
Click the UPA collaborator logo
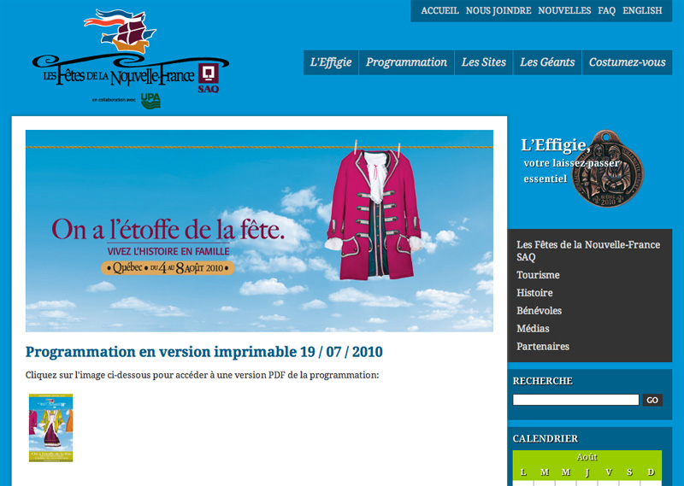[150, 100]
